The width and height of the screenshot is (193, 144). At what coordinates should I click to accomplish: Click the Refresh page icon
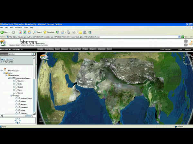click(25, 32)
